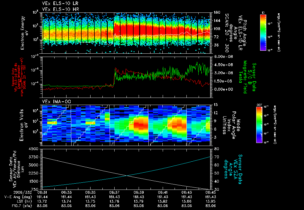
Task: Click the polar angle index tick 15
Action: pyautogui.click(x=216, y=105)
